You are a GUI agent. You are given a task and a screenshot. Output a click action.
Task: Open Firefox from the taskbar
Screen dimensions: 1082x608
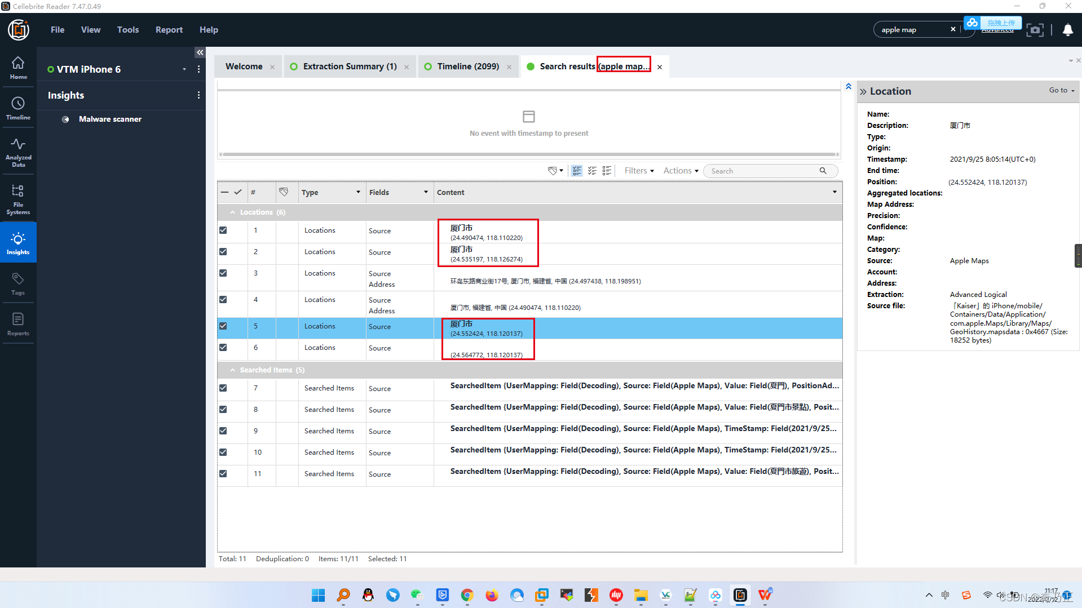(x=492, y=595)
